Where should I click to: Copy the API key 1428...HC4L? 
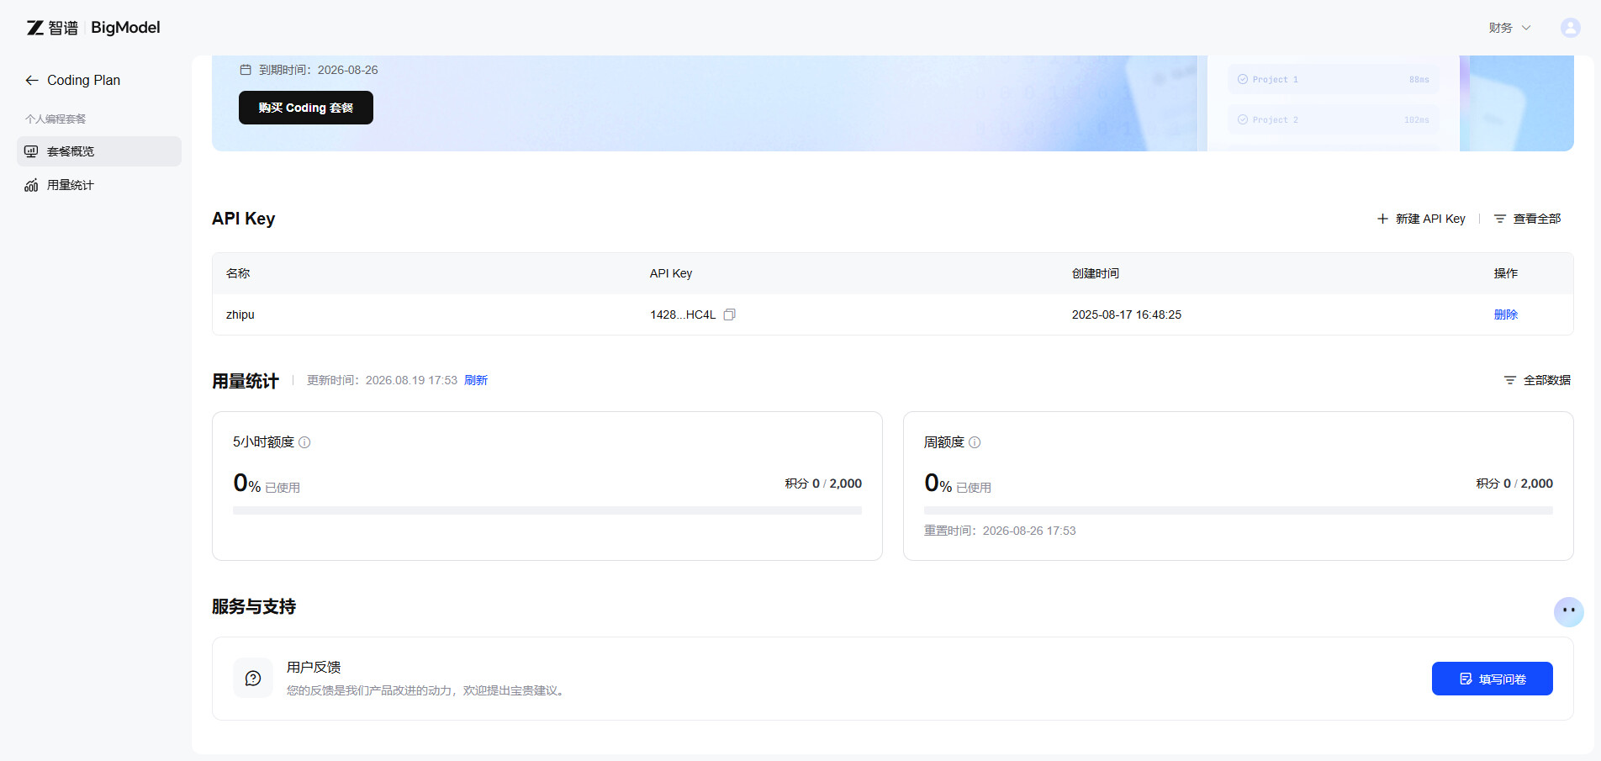tap(730, 314)
